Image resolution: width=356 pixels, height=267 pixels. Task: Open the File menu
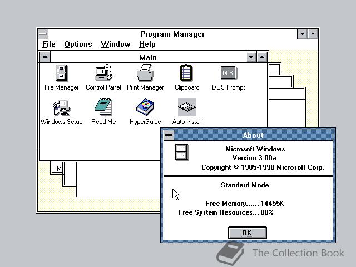coord(49,44)
